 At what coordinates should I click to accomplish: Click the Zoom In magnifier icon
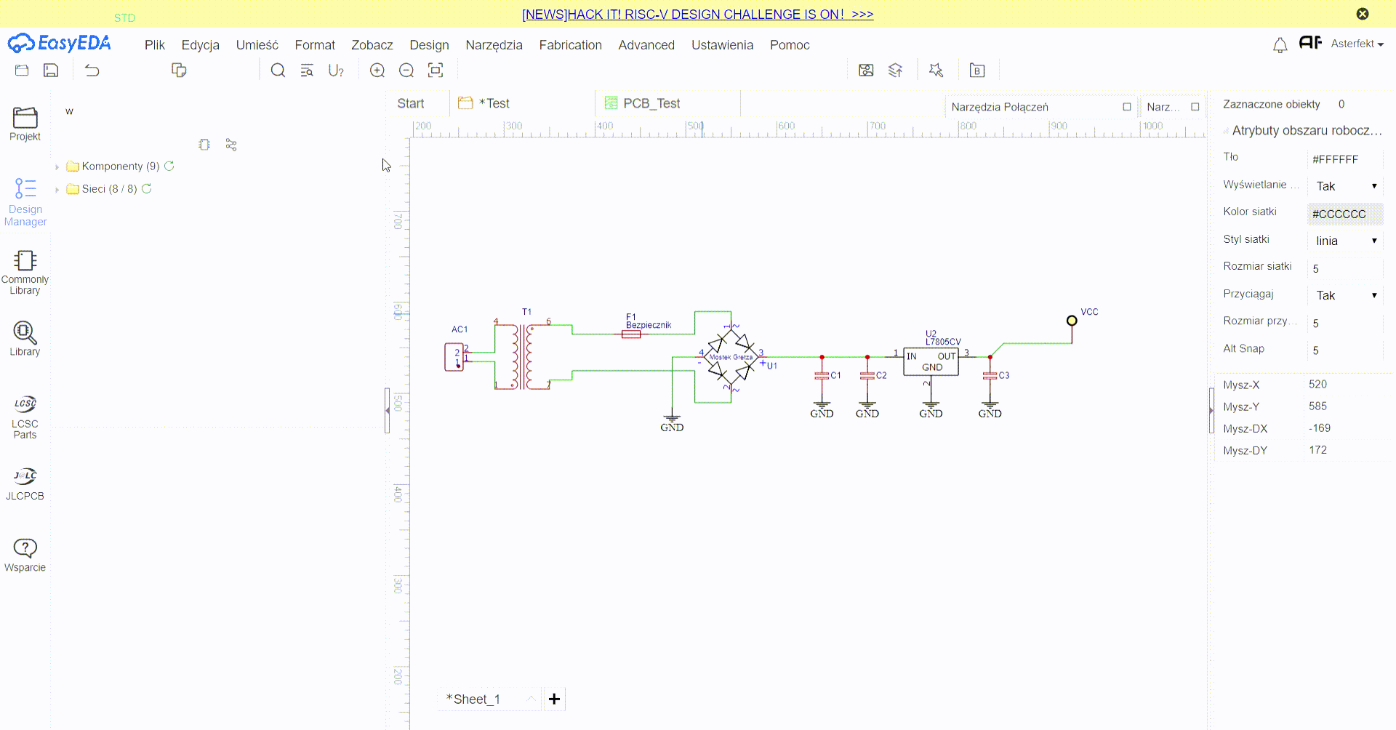(377, 71)
